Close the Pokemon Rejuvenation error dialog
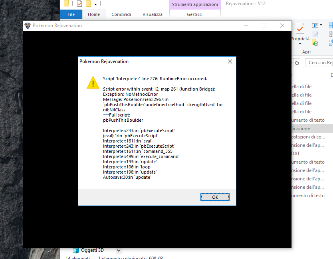The image size is (333, 259). (x=230, y=61)
